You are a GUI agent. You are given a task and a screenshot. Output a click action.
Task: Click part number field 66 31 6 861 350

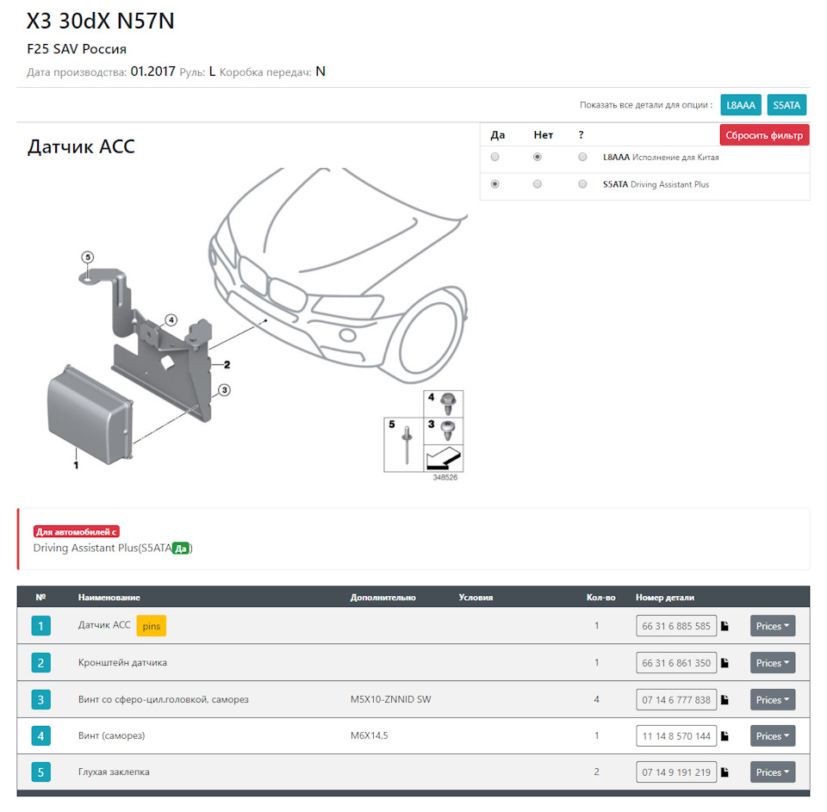(676, 663)
